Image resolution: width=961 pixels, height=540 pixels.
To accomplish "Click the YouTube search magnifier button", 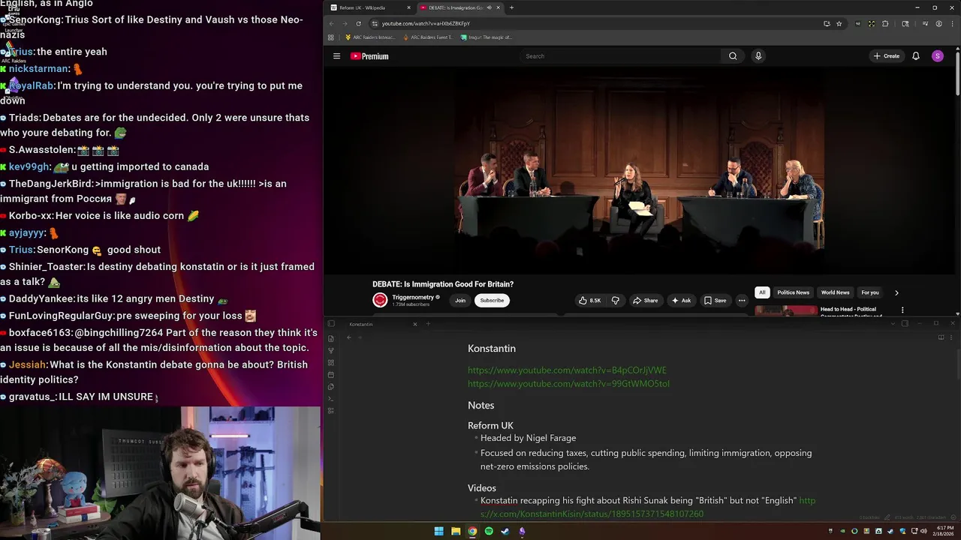I will pyautogui.click(x=733, y=56).
